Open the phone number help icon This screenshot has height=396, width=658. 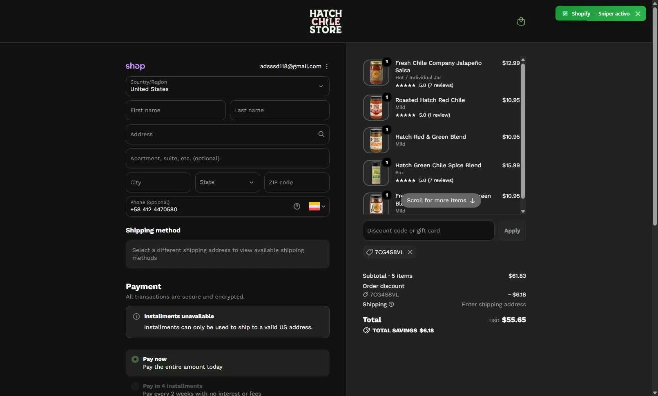297,206
